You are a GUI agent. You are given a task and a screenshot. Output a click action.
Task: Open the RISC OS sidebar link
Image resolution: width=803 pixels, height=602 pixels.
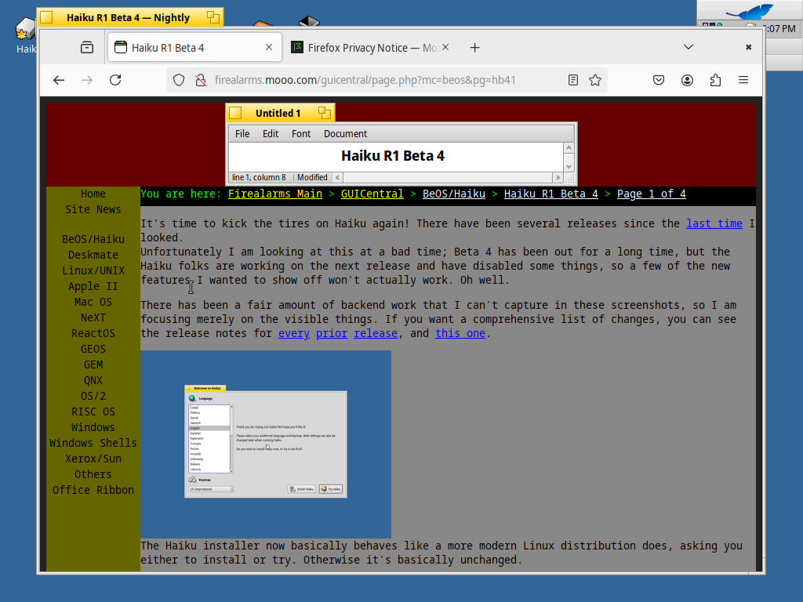click(93, 412)
